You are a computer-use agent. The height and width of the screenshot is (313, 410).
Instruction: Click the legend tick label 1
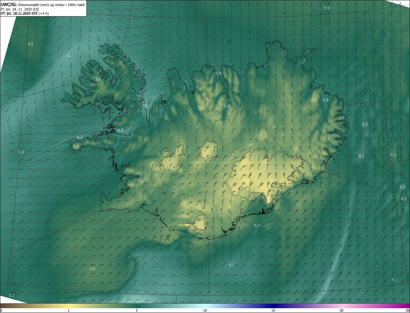point(69,310)
